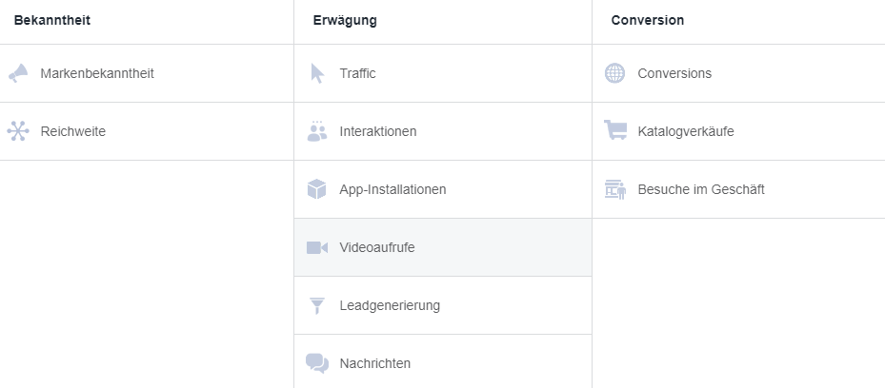Select the highlighted Videoaufrufe objective
The width and height of the screenshot is (885, 388).
pyautogui.click(x=377, y=247)
